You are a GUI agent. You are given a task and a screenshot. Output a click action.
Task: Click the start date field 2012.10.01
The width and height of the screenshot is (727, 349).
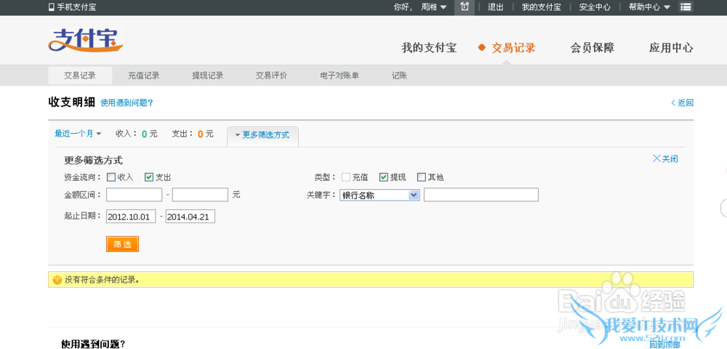point(131,217)
